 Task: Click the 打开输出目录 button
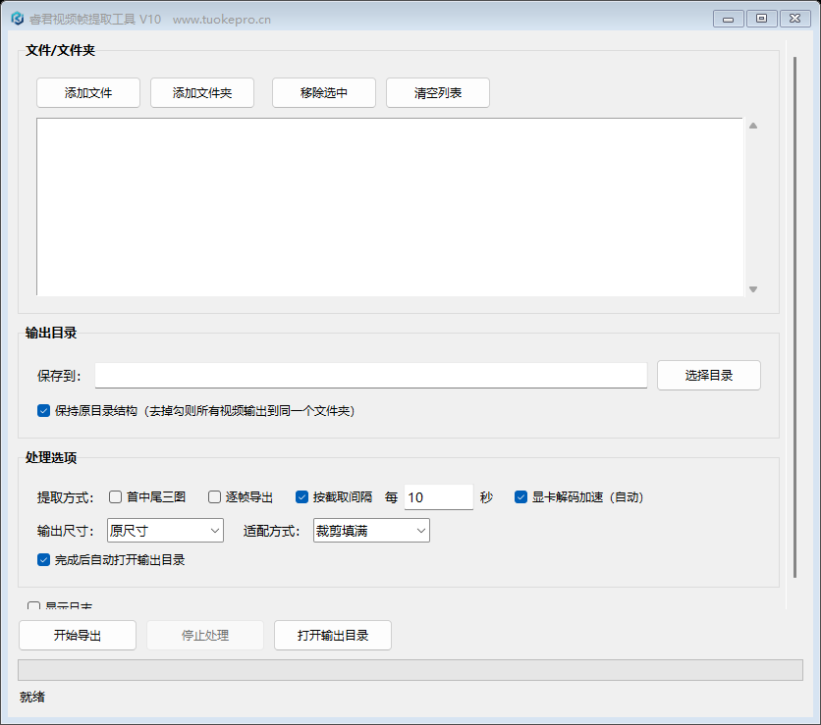pos(333,635)
